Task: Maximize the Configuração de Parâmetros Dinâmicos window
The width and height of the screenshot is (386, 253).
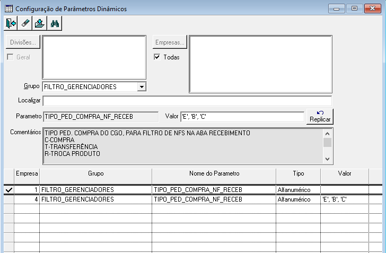Action: pyautogui.click(x=354, y=8)
